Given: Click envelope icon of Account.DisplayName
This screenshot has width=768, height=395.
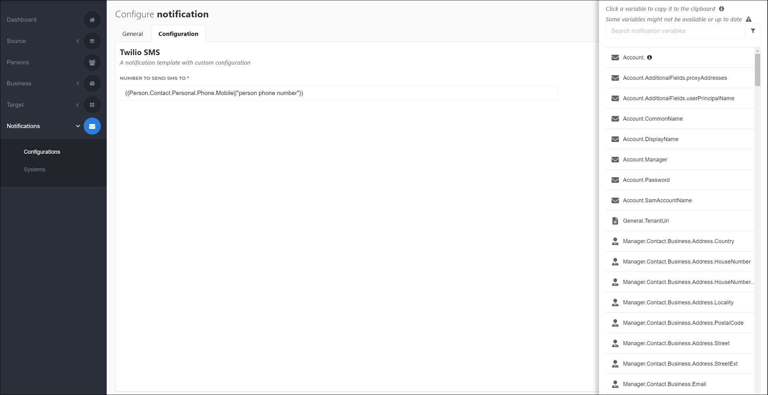Looking at the screenshot, I should tap(615, 139).
